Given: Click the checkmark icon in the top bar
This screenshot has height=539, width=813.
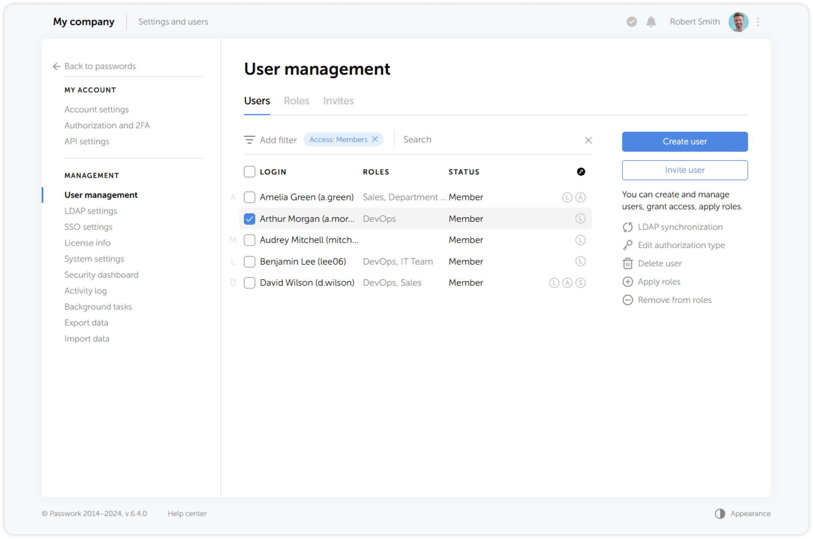Looking at the screenshot, I should [x=631, y=22].
